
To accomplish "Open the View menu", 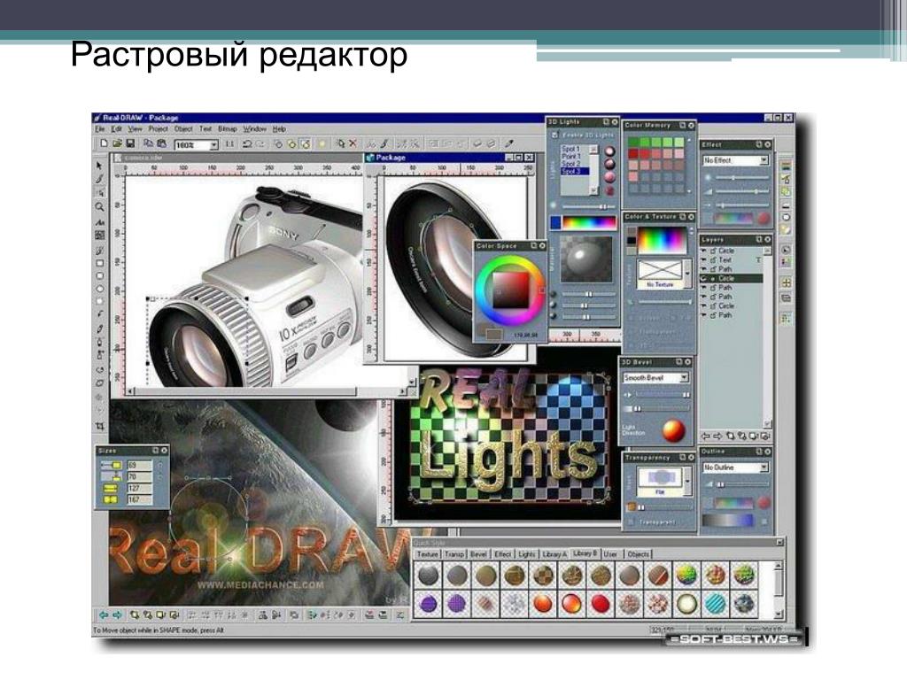I will 135,129.
